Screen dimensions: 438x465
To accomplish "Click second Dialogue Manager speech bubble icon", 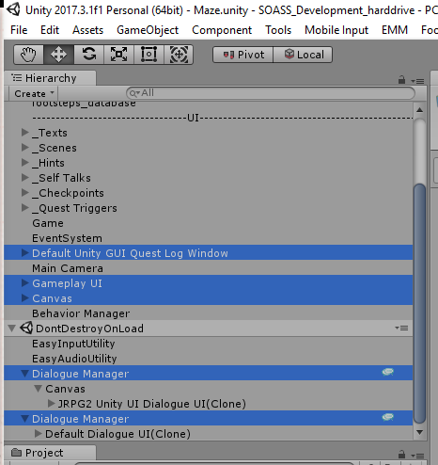I will coord(388,417).
